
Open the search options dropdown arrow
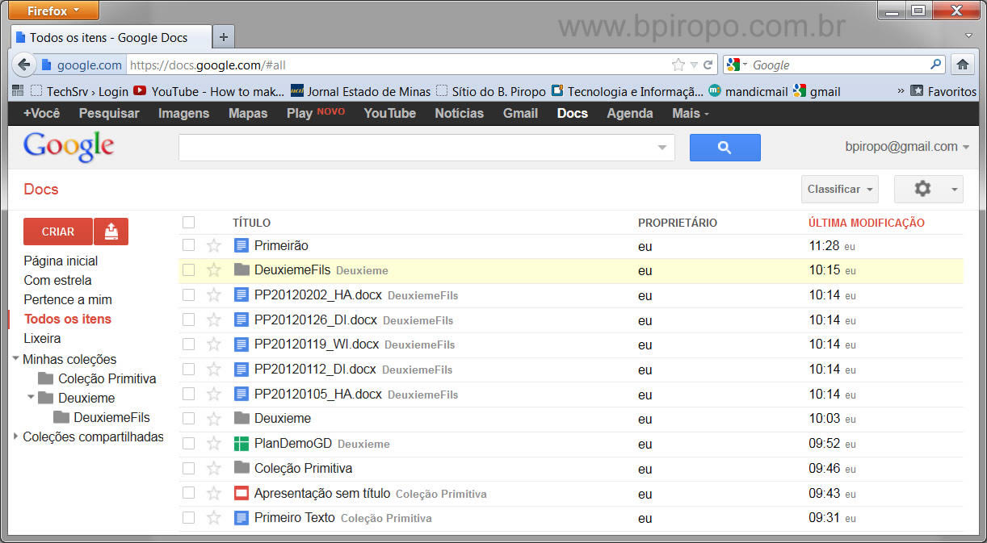[662, 148]
